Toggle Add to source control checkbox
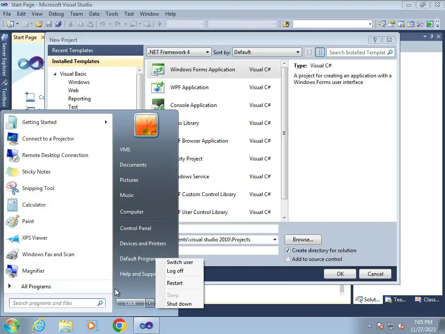This screenshot has height=334, width=445. [288, 259]
